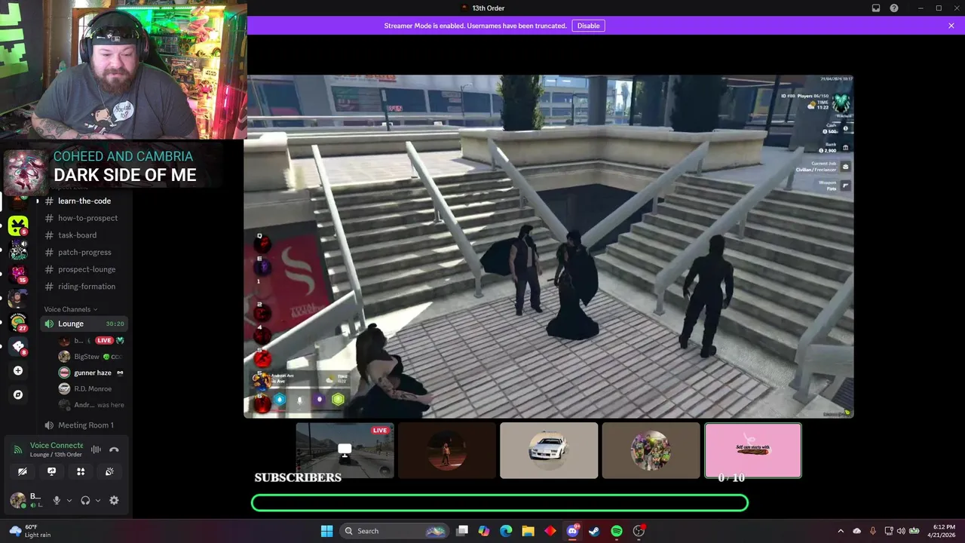
Task: Open voice connection signal icon
Action: [18, 450]
